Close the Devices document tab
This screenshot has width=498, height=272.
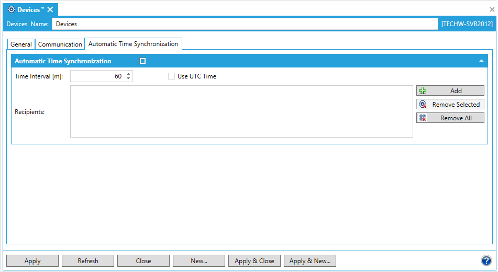(50, 9)
